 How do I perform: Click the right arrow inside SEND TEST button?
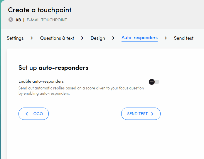point(152,114)
